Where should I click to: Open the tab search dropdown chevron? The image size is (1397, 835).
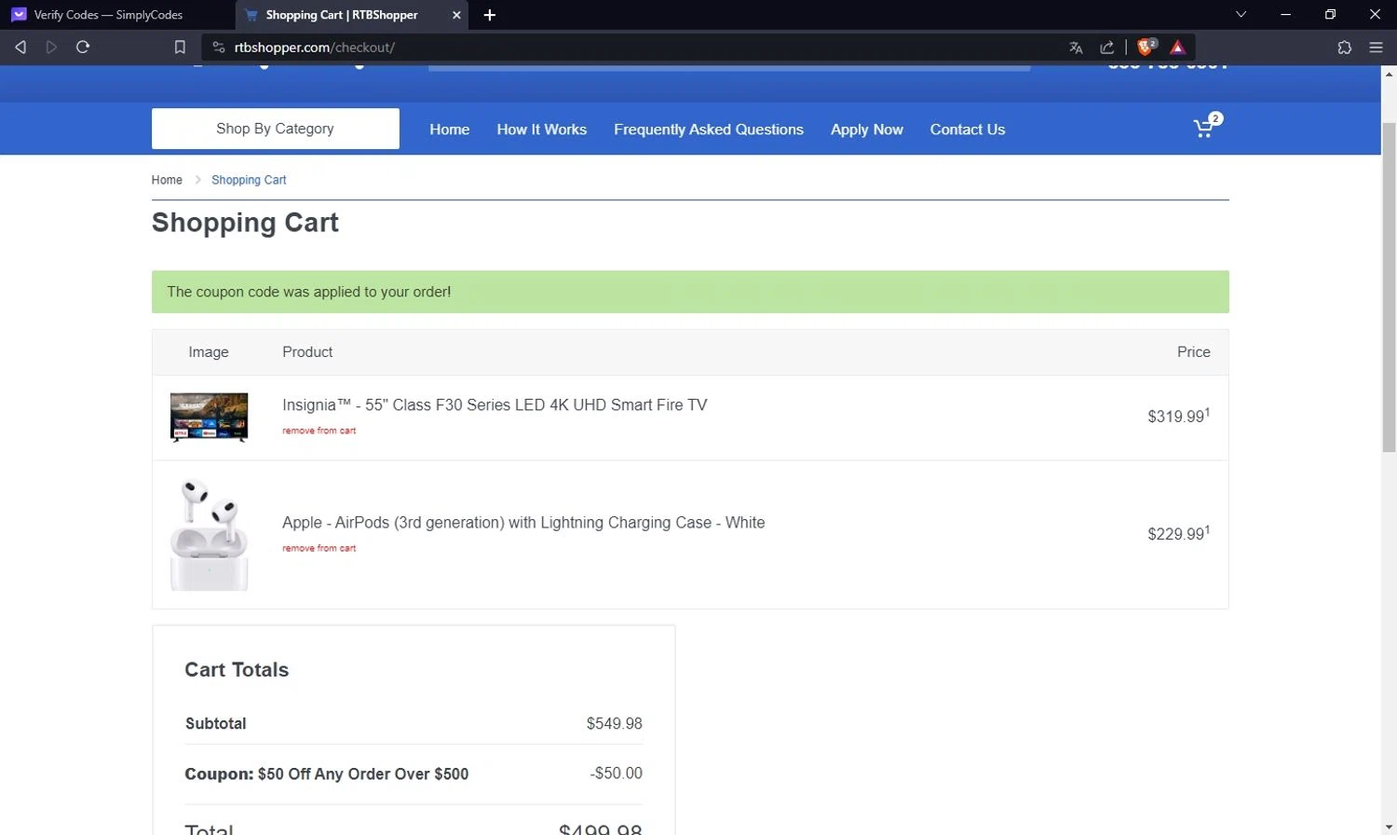(x=1241, y=14)
